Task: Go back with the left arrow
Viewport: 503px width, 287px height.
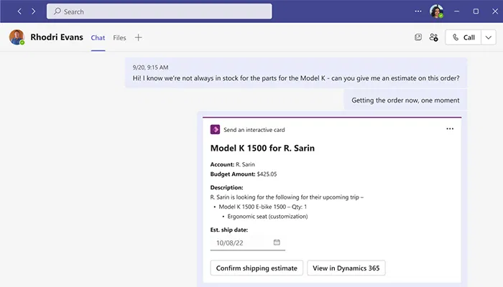Action: click(19, 11)
